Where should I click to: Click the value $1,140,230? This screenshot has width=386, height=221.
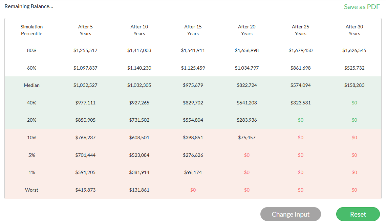click(139, 68)
